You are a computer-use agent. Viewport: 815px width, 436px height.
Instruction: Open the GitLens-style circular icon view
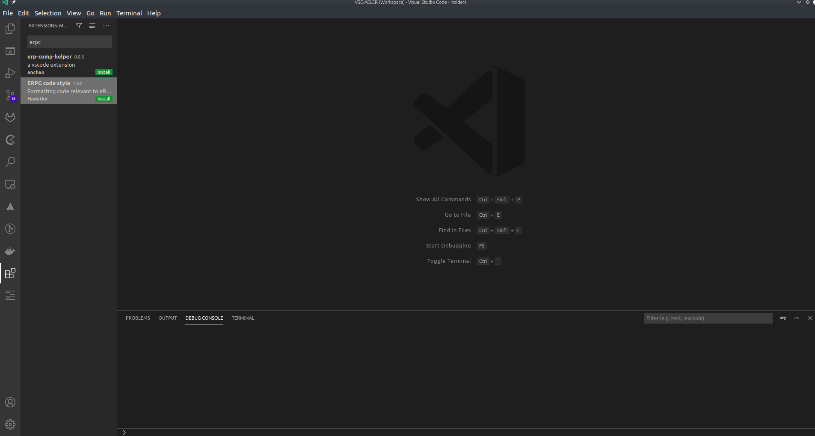point(10,140)
